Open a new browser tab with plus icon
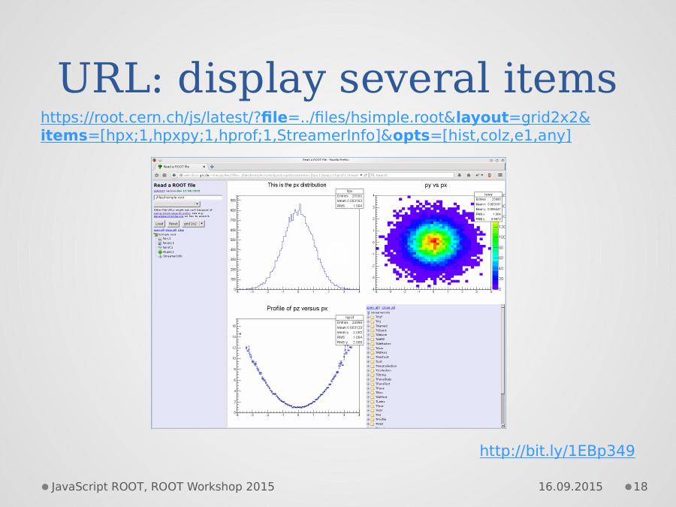The image size is (676, 507). pos(212,167)
